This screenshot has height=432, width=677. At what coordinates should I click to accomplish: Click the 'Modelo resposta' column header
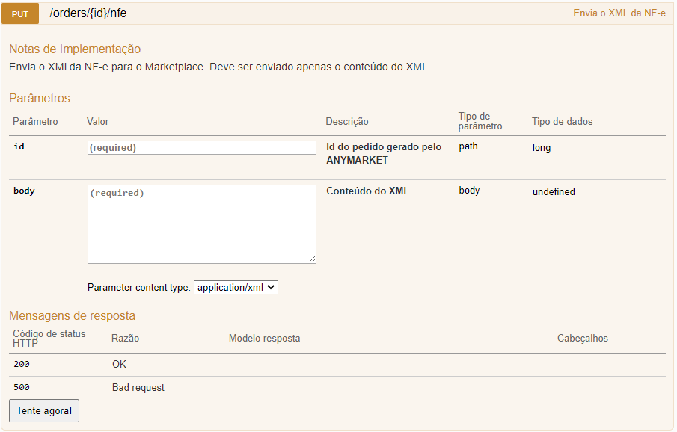click(x=264, y=338)
